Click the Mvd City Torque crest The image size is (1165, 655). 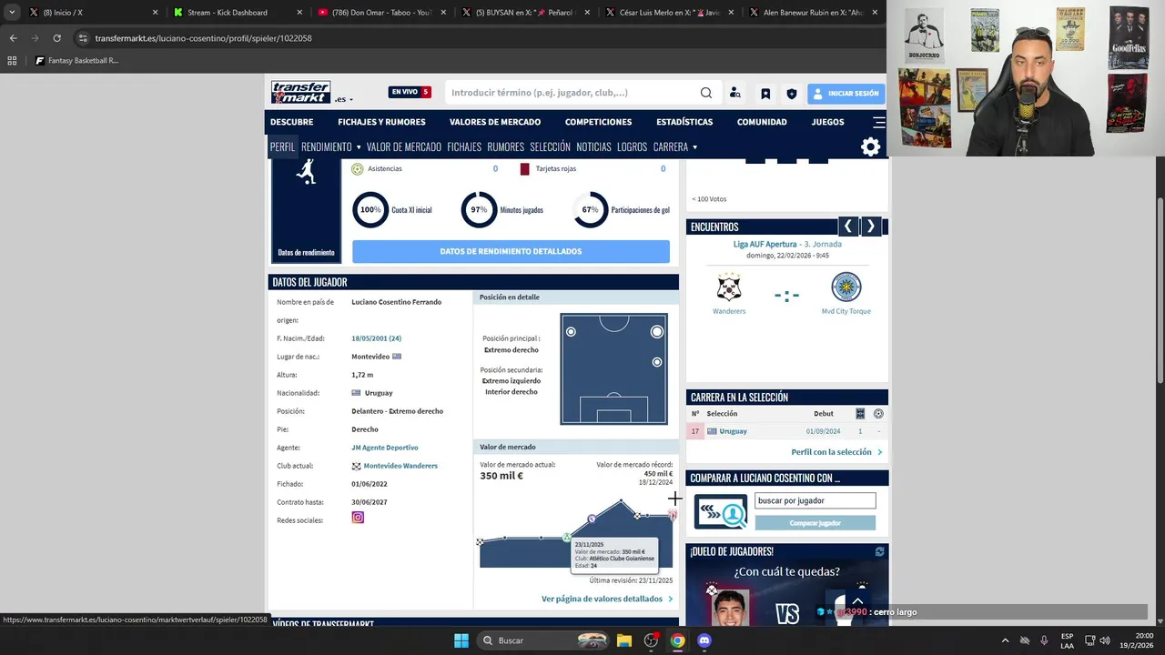coord(846,287)
